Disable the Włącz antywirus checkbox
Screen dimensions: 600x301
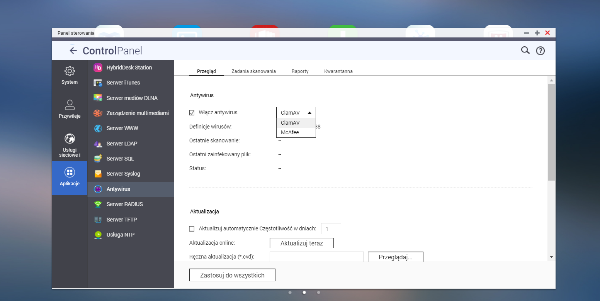[192, 113]
